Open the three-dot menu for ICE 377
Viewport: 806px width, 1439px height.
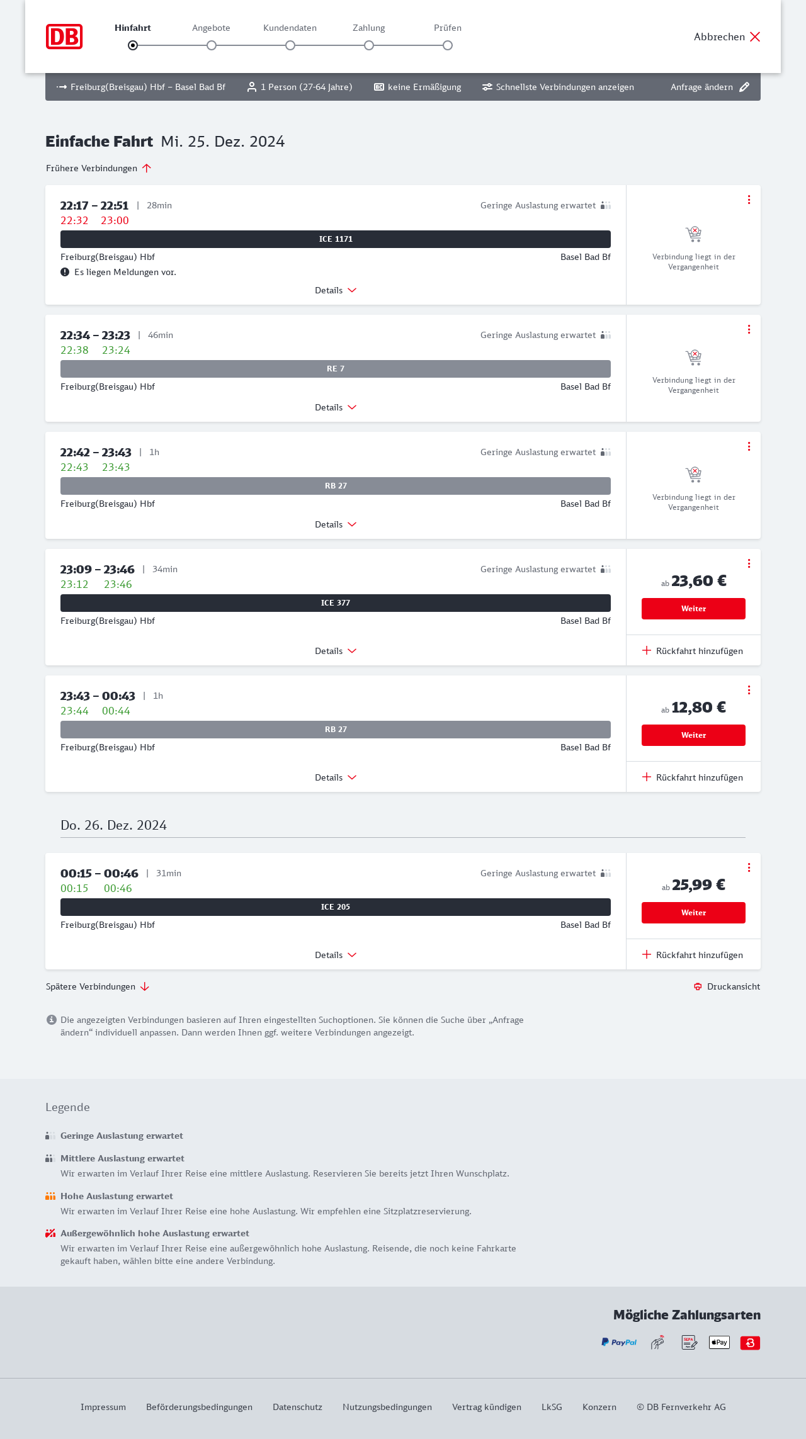(749, 563)
